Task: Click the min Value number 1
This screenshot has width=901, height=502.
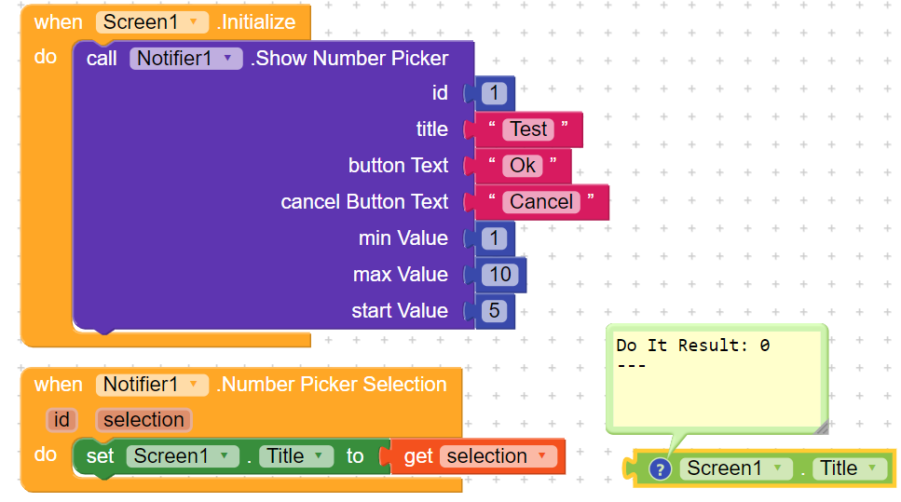Action: point(494,238)
